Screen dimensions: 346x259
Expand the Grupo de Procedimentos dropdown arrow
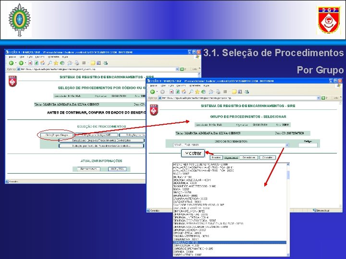point(287,145)
